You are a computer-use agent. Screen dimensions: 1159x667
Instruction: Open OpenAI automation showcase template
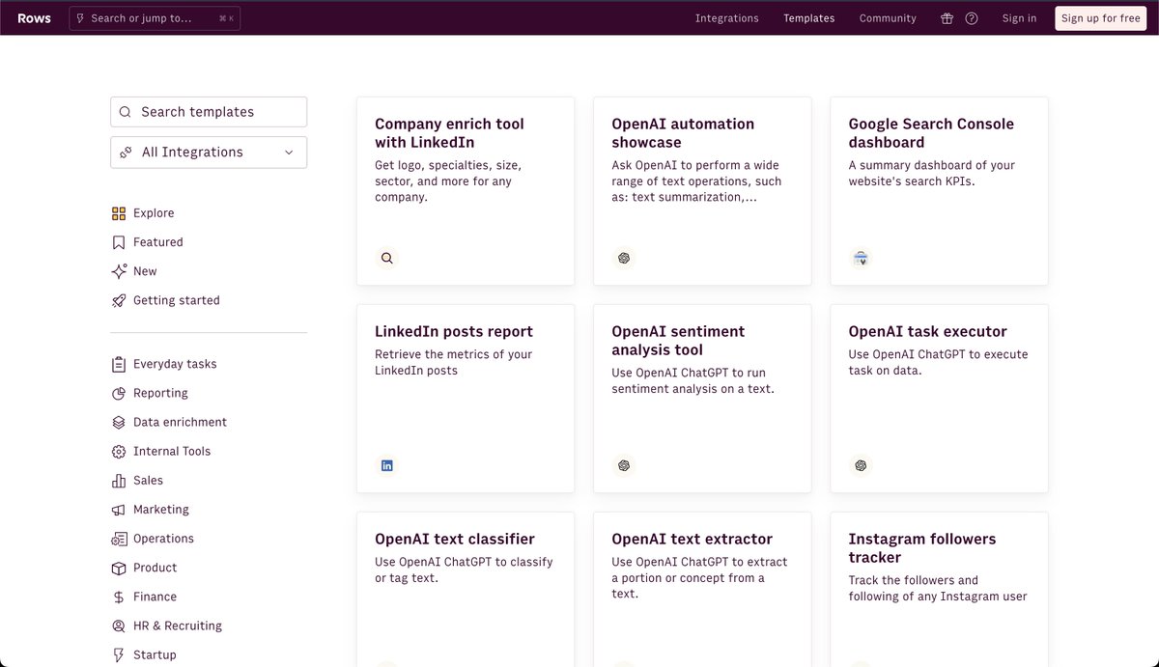(702, 191)
